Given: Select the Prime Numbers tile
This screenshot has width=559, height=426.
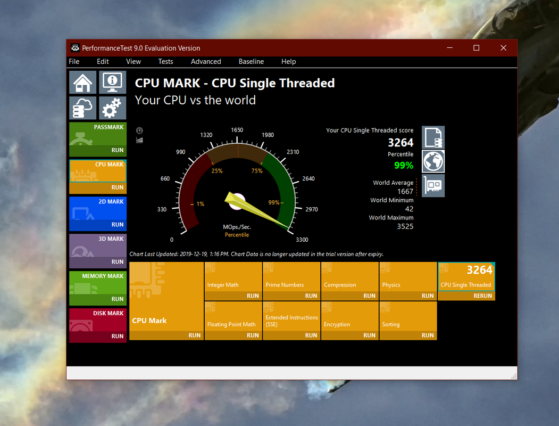Looking at the screenshot, I should 291,276.
